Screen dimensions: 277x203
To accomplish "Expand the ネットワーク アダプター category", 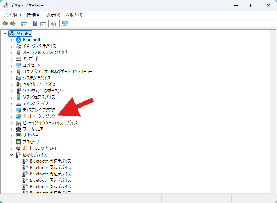I will click(11, 116).
